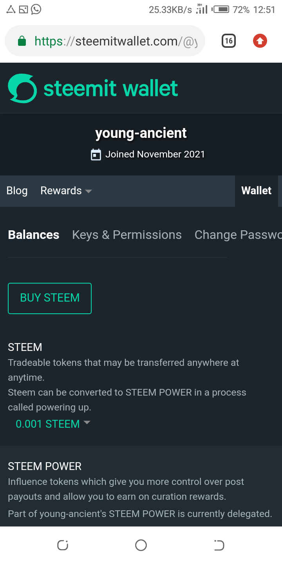The width and height of the screenshot is (282, 564).
Task: Switch to the Blog tab
Action: (17, 191)
